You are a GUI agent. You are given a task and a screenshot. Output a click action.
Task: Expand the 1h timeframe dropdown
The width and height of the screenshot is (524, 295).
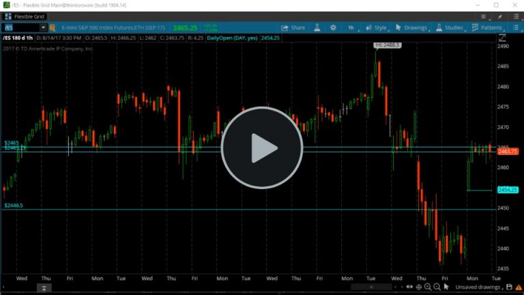pyautogui.click(x=353, y=28)
